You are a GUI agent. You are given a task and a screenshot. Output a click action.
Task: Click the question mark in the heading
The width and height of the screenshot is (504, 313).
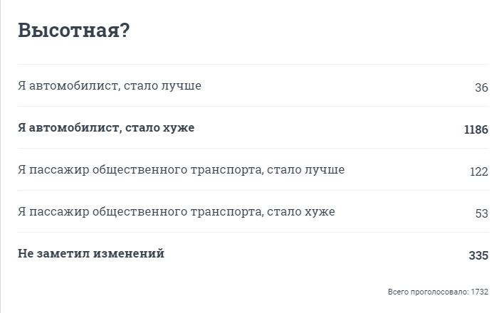click(125, 30)
